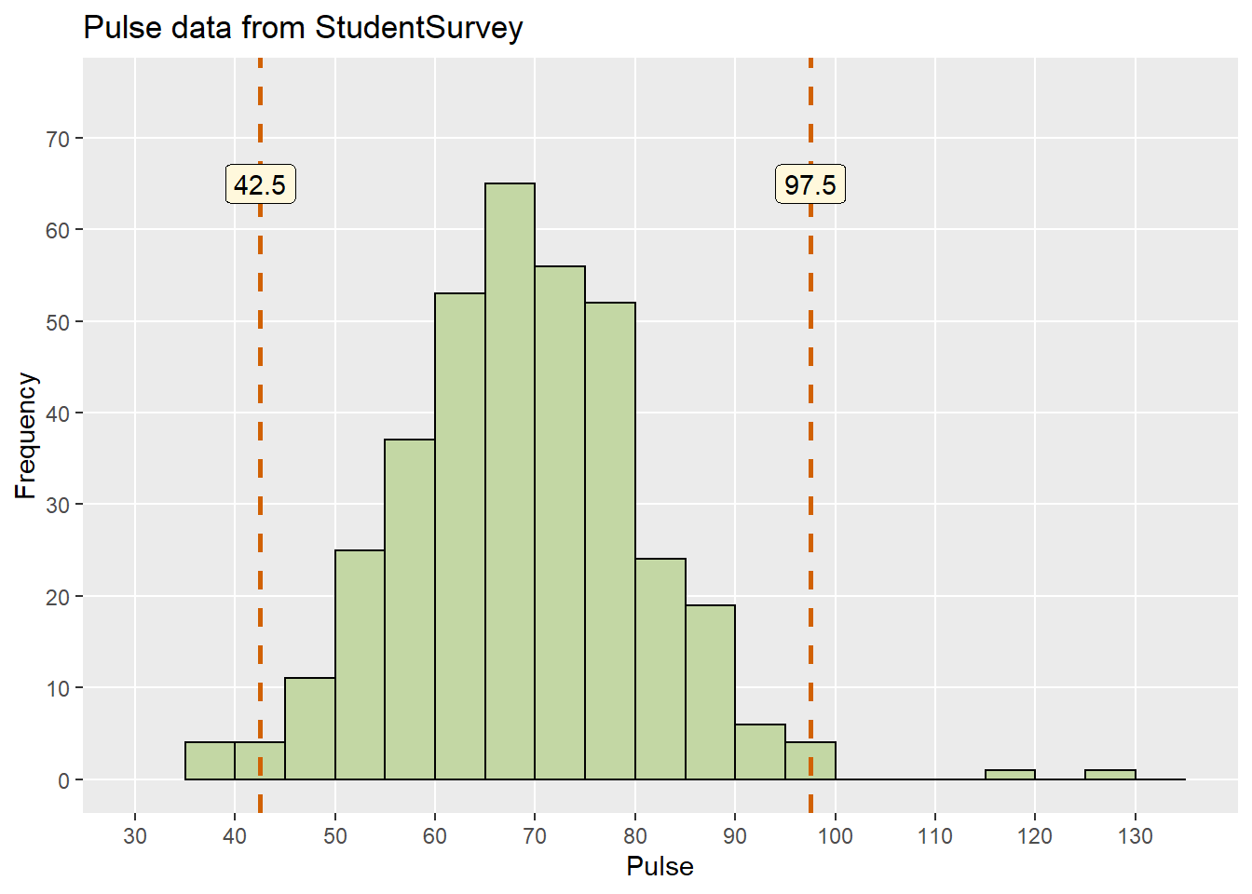Click the x-axis tick label 110
The height and width of the screenshot is (894, 1252).
pyautogui.click(x=934, y=836)
